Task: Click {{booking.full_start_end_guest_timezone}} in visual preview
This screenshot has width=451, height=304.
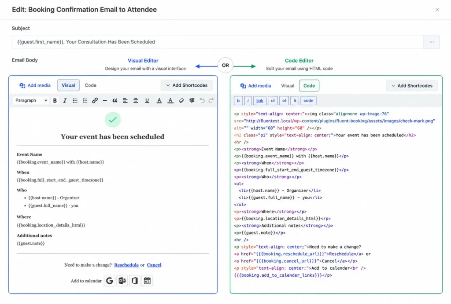Action: pos(60,180)
